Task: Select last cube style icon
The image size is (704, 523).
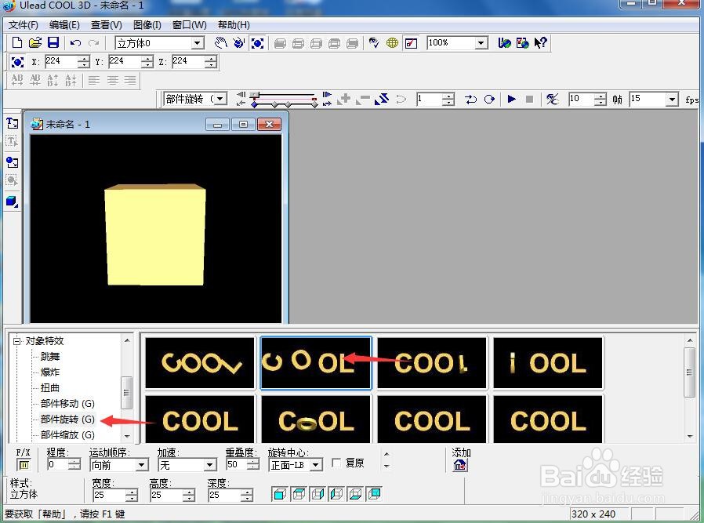Action: (374, 494)
